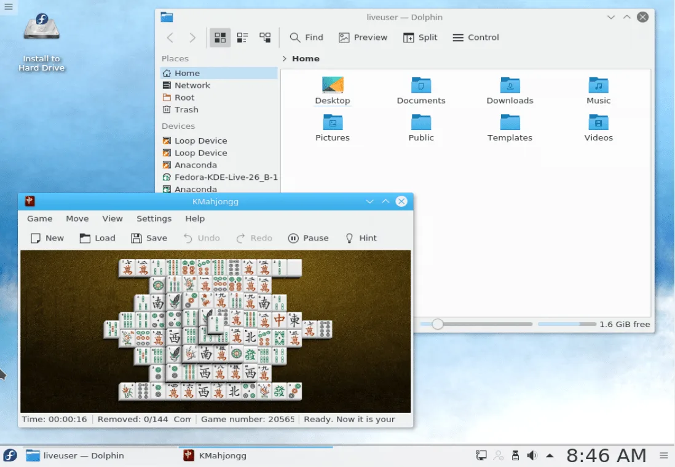The width and height of the screenshot is (675, 467).
Task: Expand breadcrumb chevron before Home
Action: pyautogui.click(x=284, y=58)
